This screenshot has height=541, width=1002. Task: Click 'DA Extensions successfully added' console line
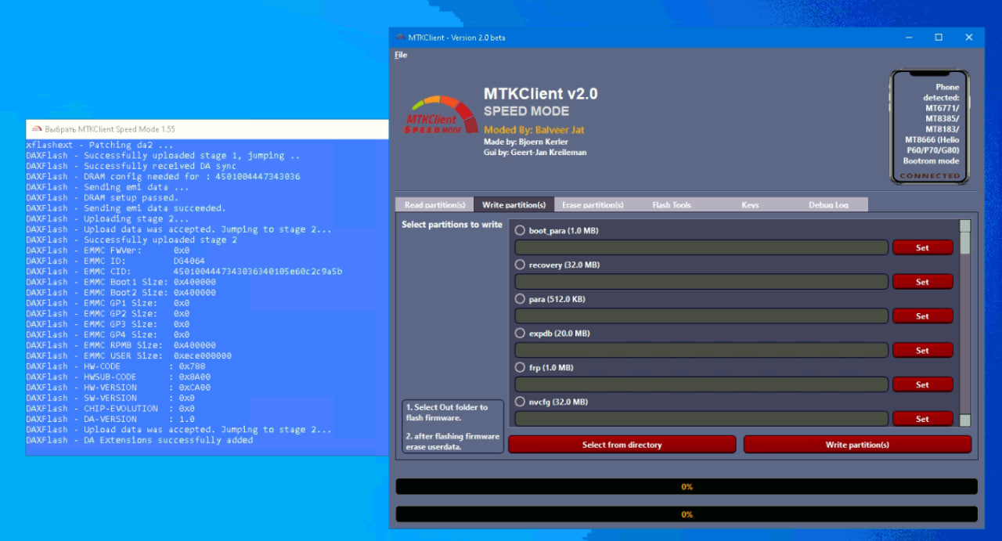click(139, 440)
